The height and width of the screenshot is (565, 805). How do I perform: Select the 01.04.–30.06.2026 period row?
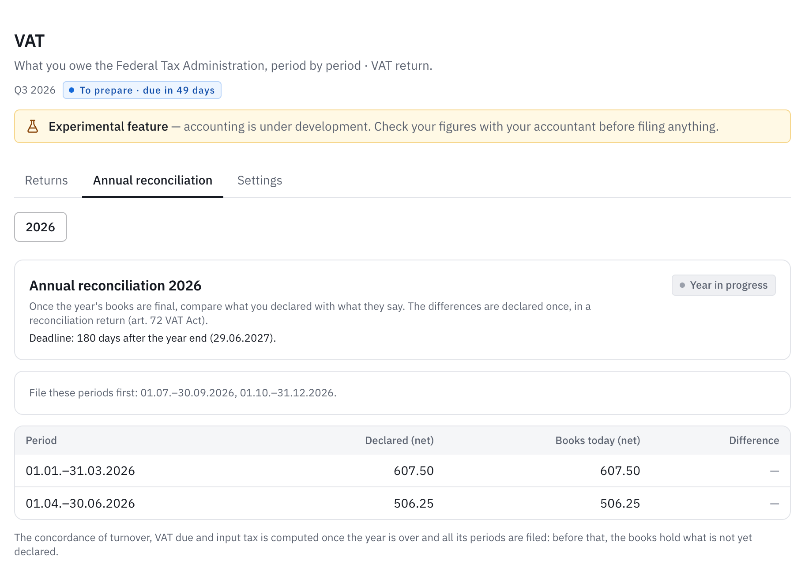[x=402, y=504]
